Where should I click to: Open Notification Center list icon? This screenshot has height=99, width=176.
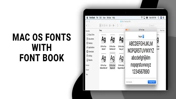163,18
